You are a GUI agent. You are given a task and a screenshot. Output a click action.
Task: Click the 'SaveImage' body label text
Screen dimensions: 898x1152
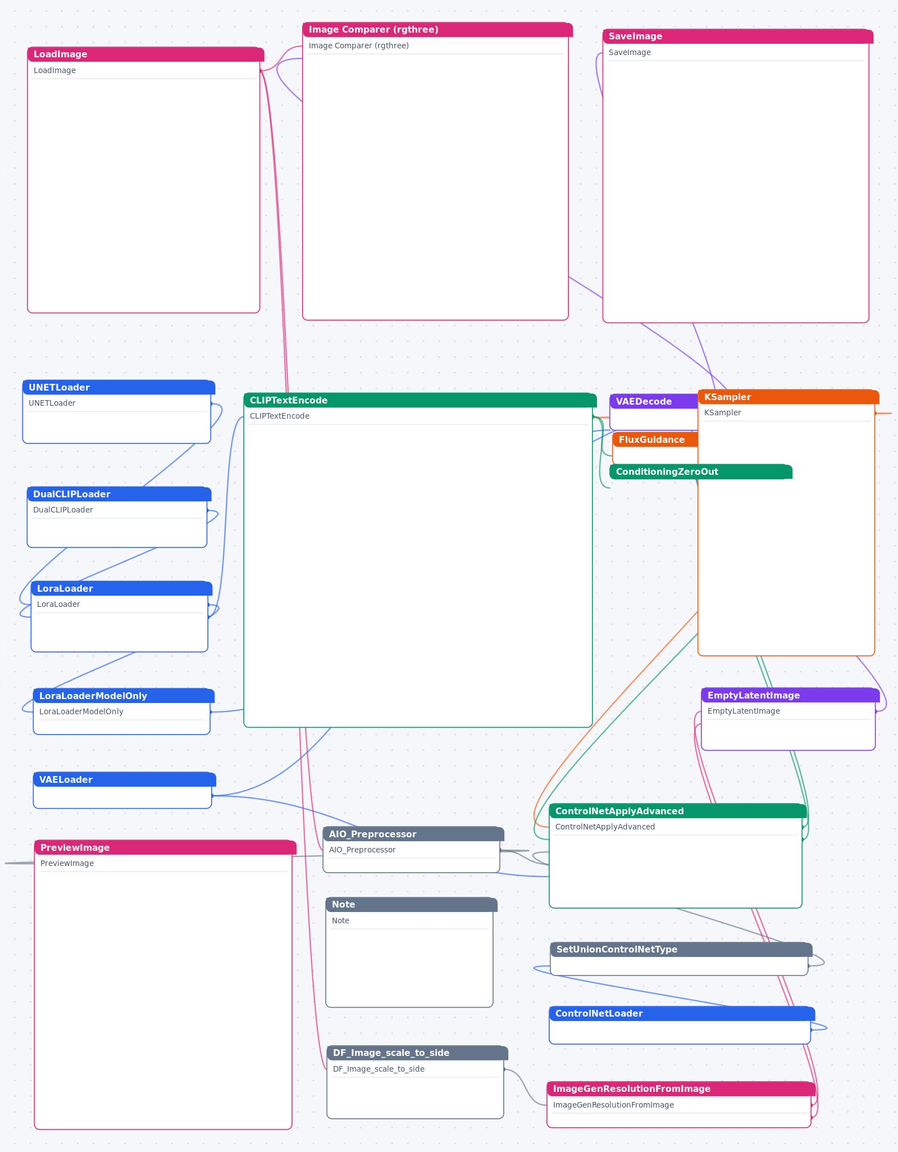click(630, 53)
